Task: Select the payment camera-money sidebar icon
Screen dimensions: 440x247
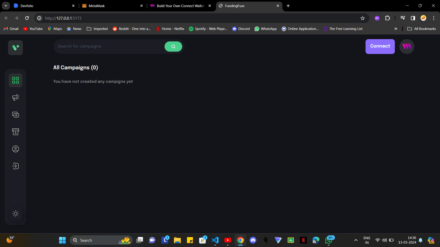Action: (x=16, y=115)
